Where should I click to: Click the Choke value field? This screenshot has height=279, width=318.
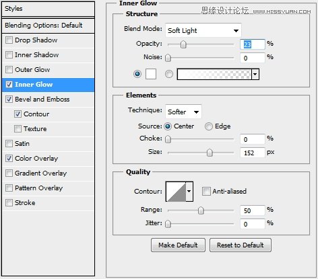pyautogui.click(x=253, y=139)
